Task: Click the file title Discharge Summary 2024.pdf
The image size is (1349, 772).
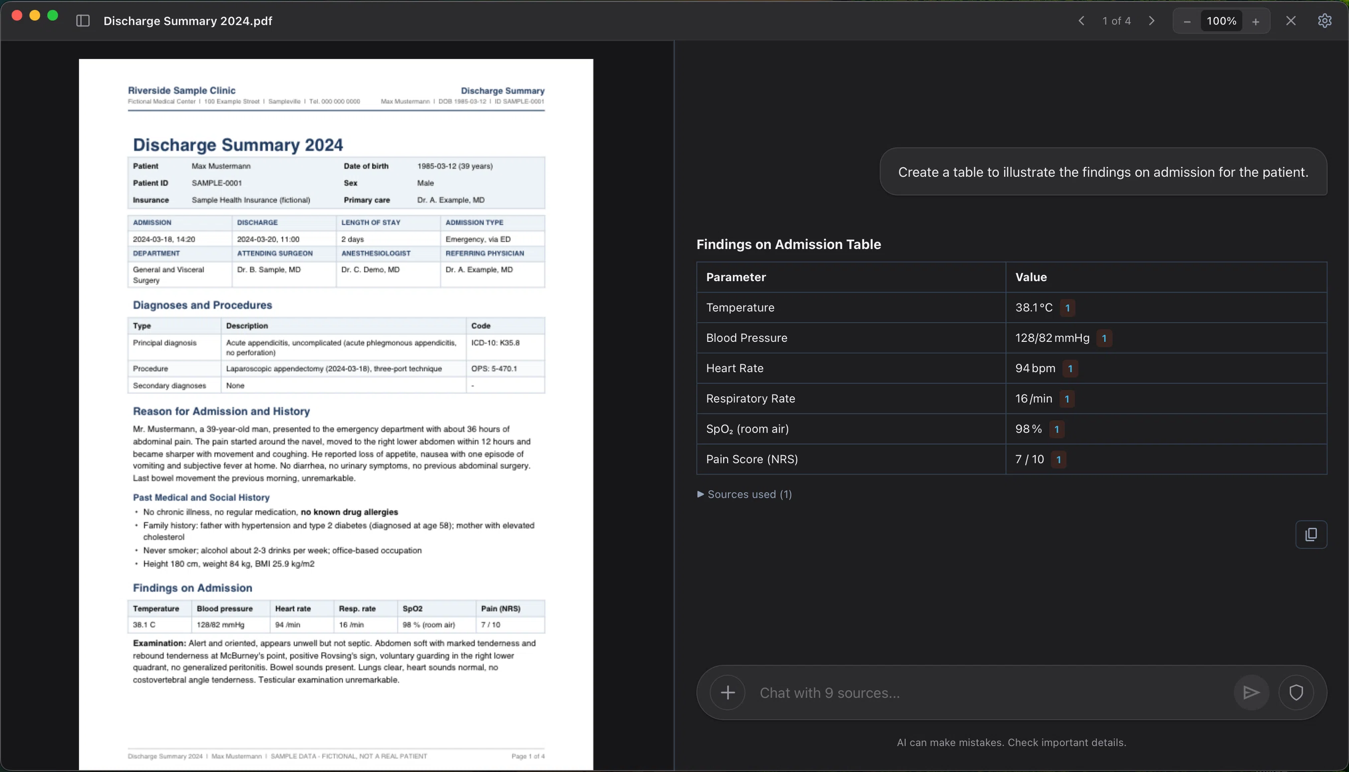Action: point(188,20)
